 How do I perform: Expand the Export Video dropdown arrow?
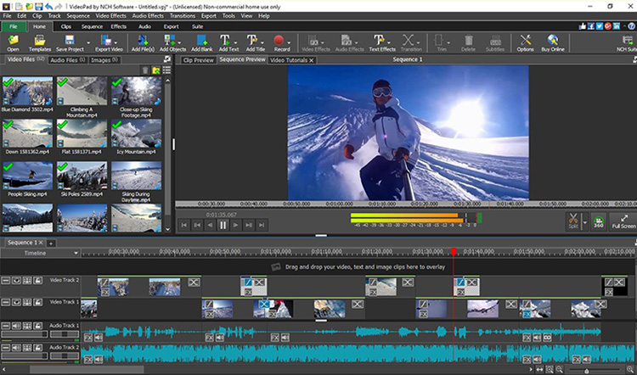point(116,42)
